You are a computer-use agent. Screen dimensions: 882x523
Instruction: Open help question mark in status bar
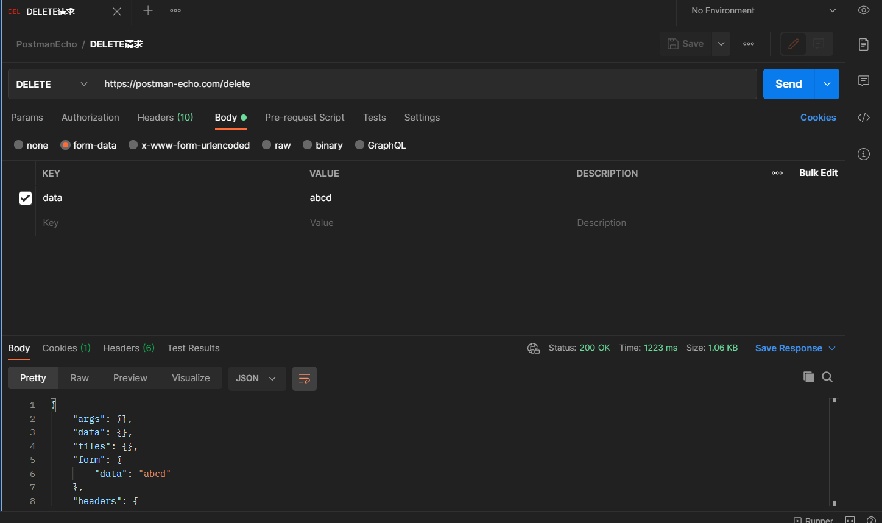tap(871, 519)
